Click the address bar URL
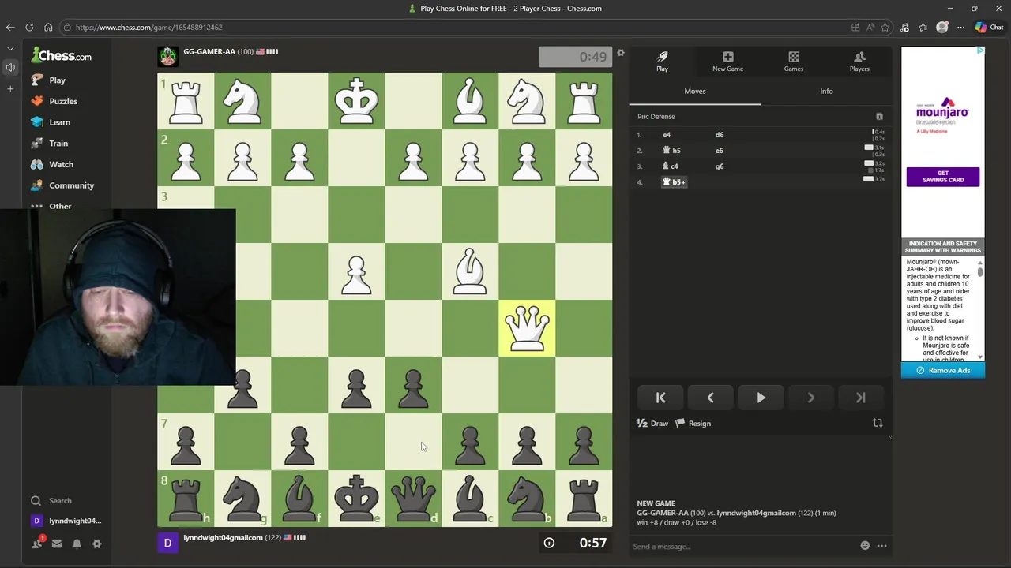This screenshot has width=1011, height=568. (x=148, y=28)
